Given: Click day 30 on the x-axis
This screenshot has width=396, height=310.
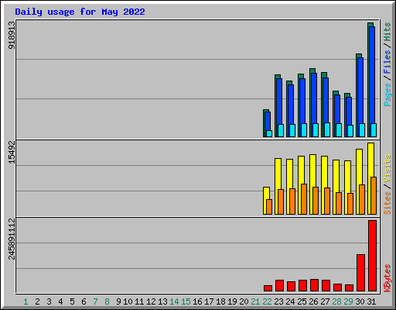Looking at the screenshot, I should coord(360,301).
